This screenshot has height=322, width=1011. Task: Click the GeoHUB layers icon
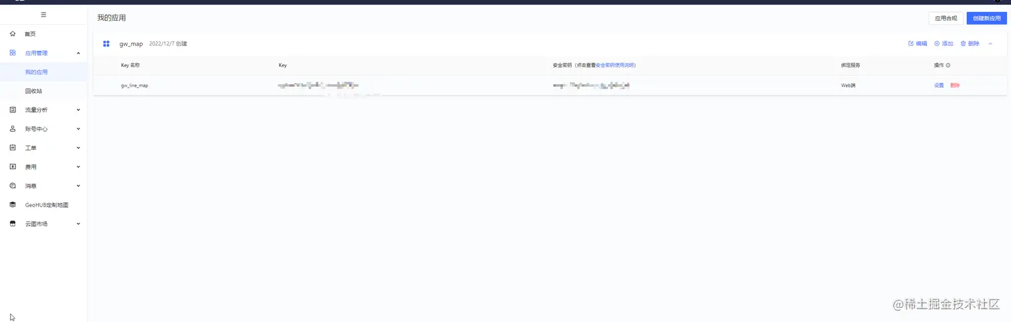(x=13, y=205)
